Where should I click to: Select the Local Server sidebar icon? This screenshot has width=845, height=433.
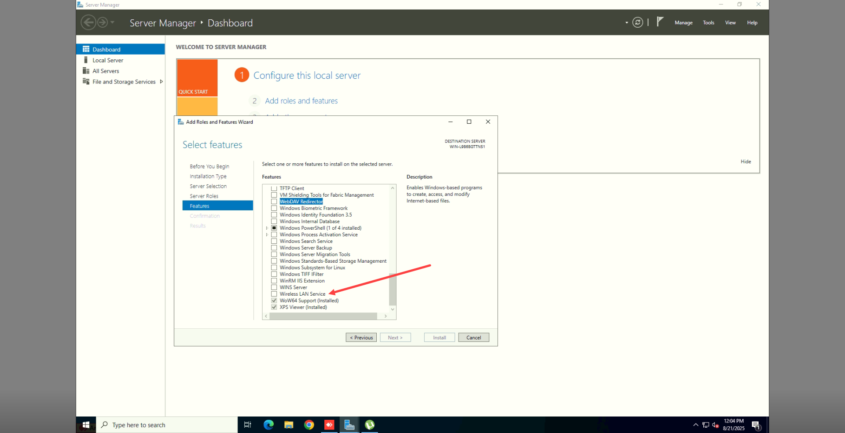pos(86,60)
